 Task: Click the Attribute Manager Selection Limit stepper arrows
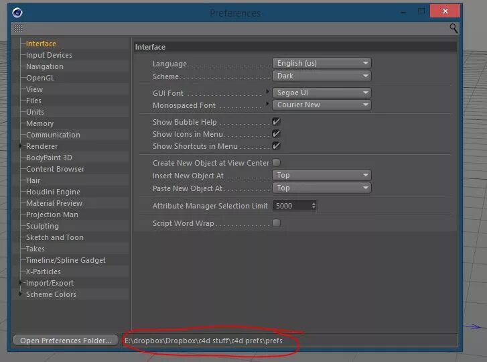pyautogui.click(x=314, y=205)
